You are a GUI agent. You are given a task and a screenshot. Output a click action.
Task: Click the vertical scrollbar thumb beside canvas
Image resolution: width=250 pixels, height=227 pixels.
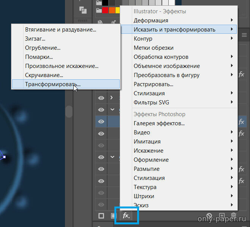(69, 111)
